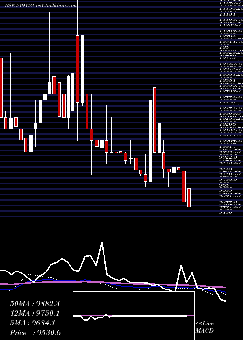Click the <<Live MACD label

click(205, 327)
